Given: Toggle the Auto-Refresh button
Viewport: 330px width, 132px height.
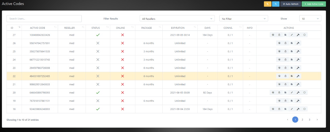Looking at the screenshot, I should (x=291, y=4).
